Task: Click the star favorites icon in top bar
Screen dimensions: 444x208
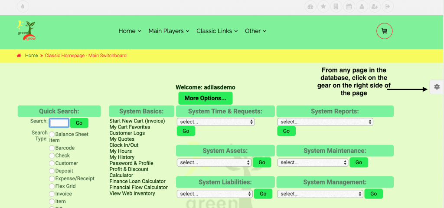Action: [323, 7]
